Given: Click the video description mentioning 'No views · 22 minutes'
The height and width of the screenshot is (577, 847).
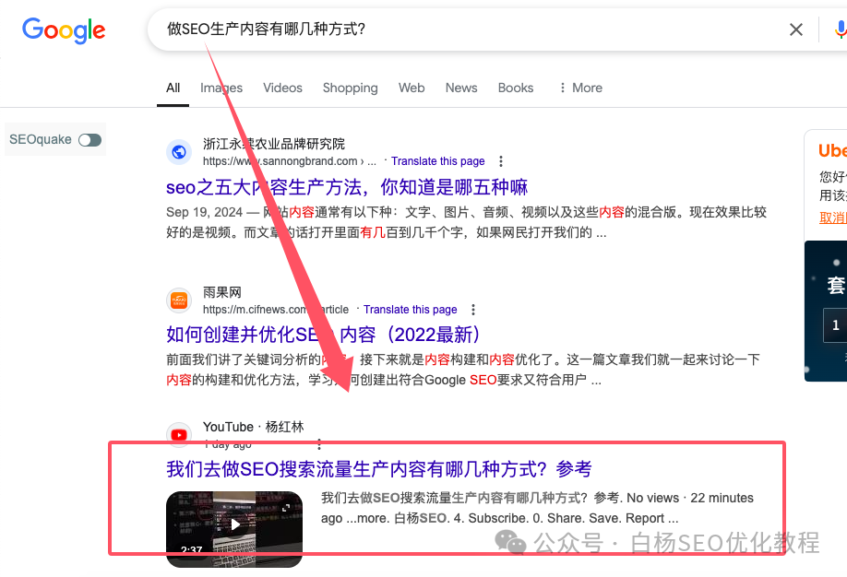Looking at the screenshot, I should [537, 508].
